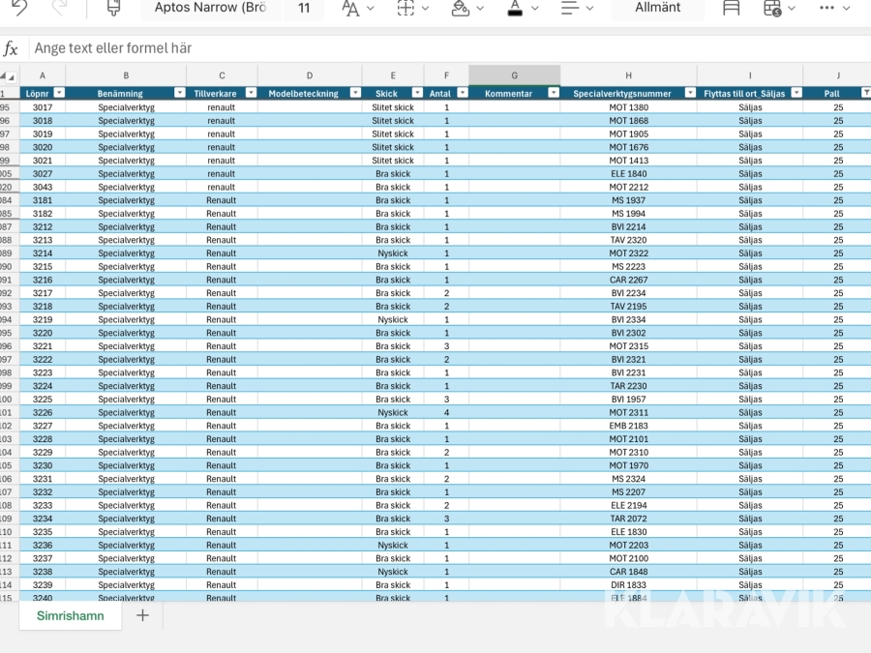The image size is (871, 653).
Task: Open the font size text formatting icon
Action: (350, 8)
